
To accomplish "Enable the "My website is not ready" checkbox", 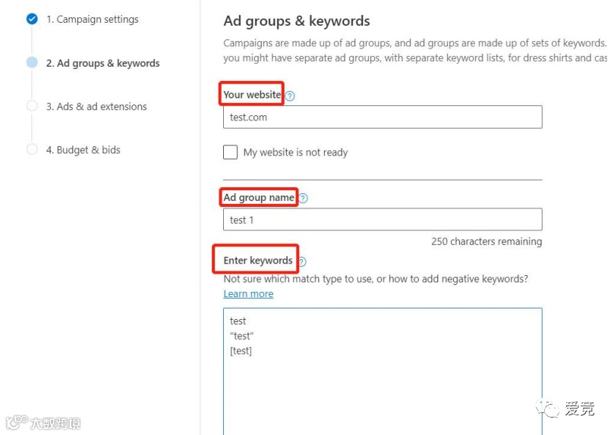I will coord(231,152).
